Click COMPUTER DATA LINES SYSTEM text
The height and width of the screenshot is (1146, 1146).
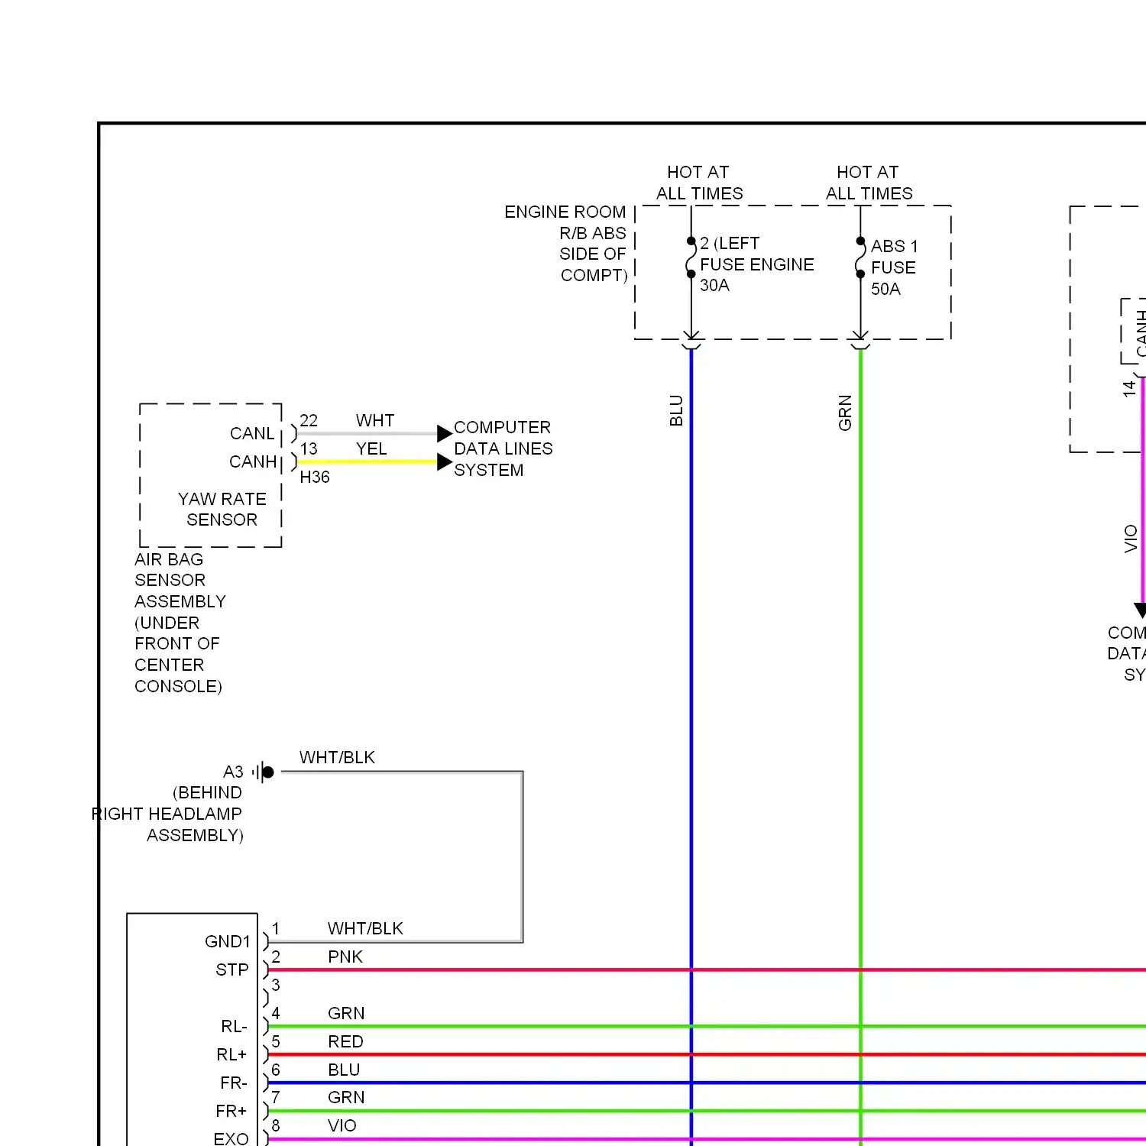503,448
